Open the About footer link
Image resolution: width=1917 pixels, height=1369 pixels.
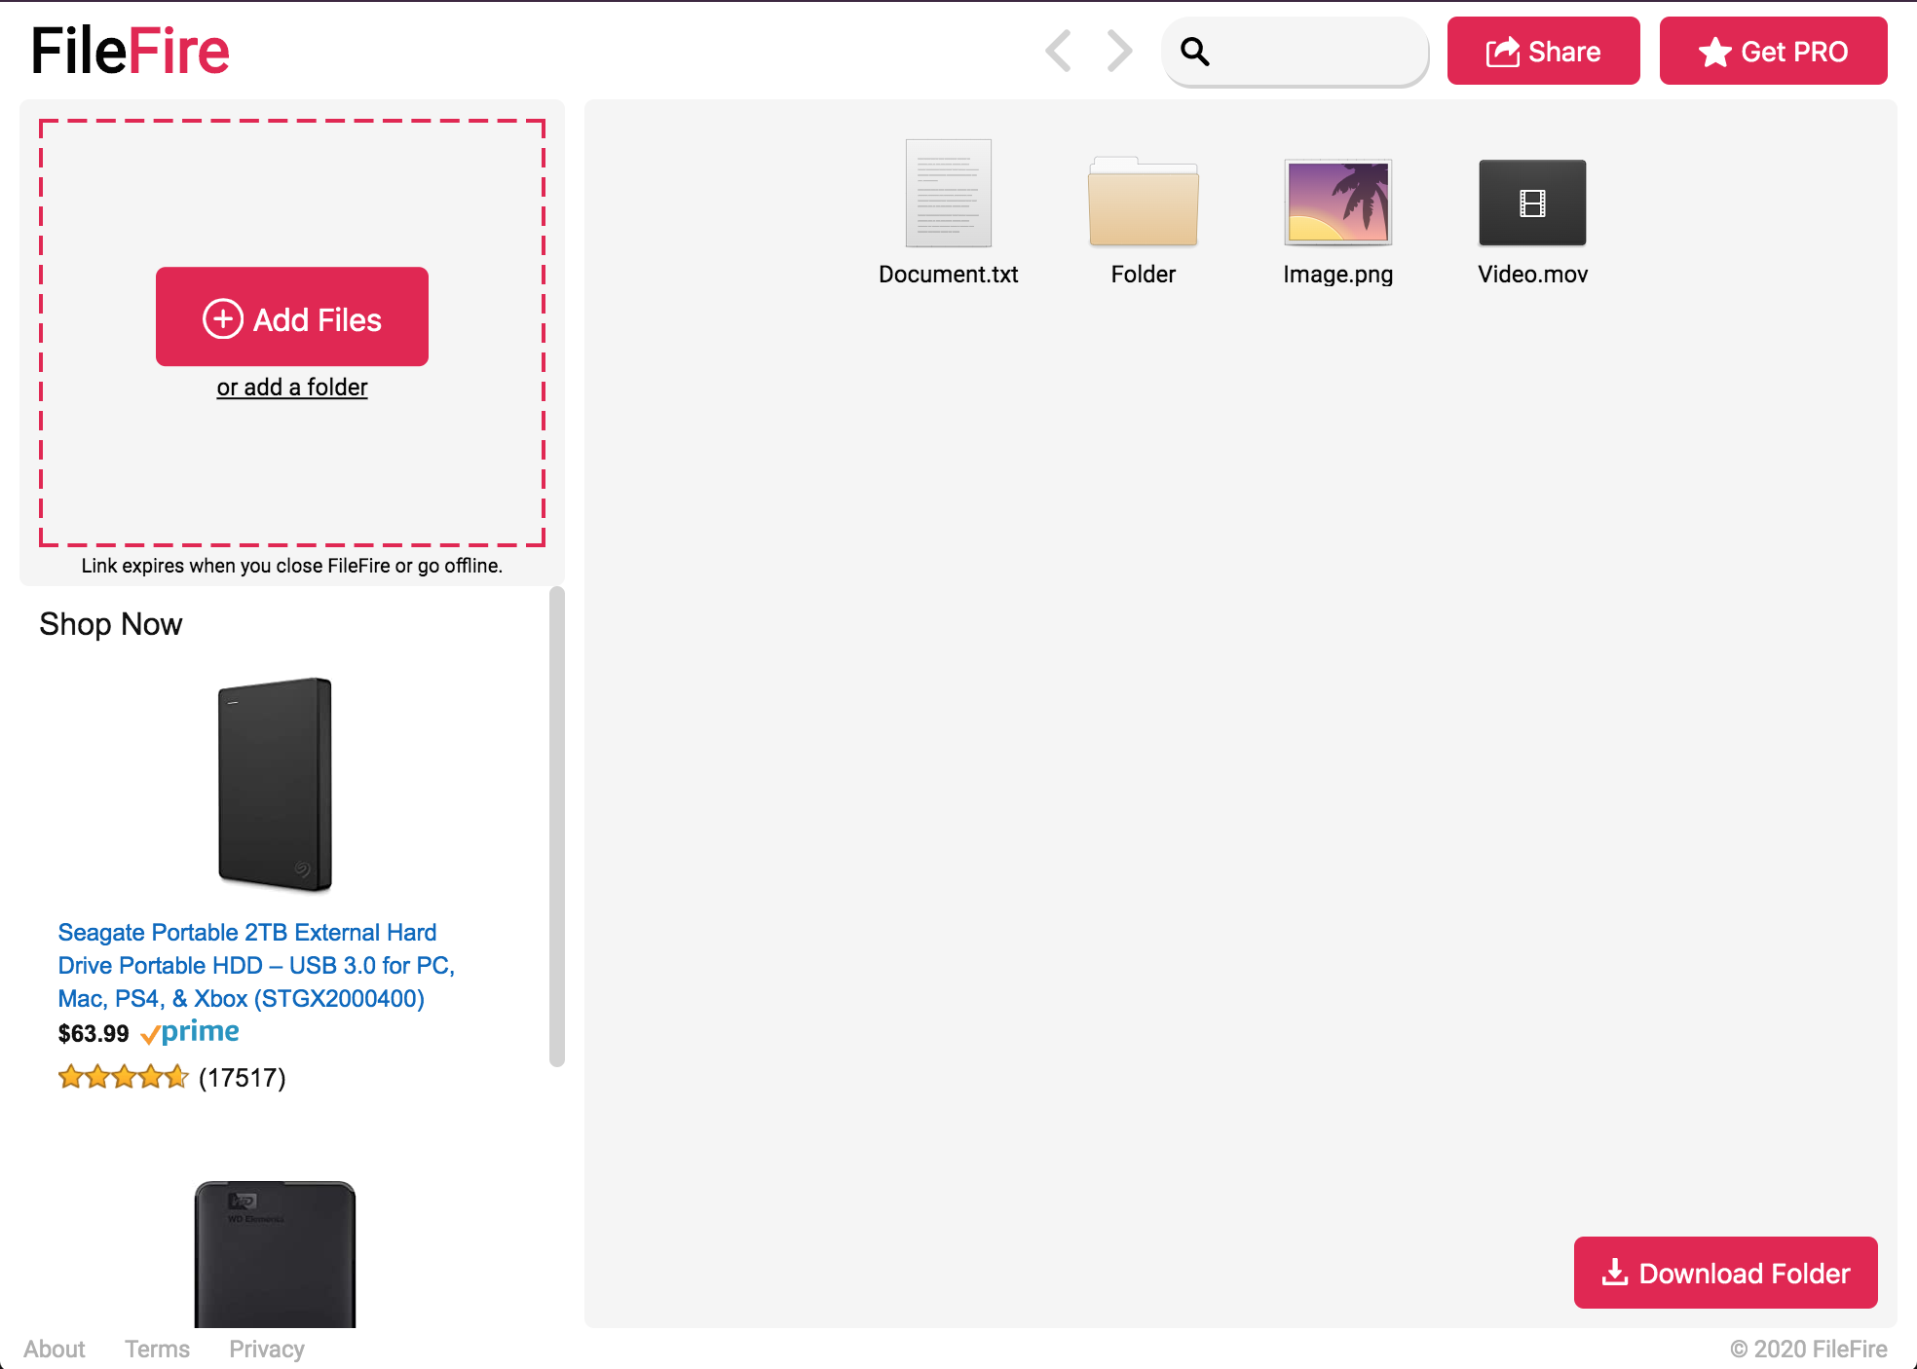[x=55, y=1349]
